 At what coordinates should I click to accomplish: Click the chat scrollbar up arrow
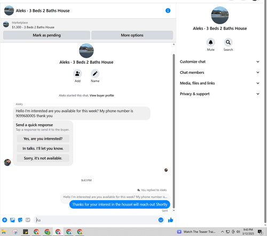174,44
